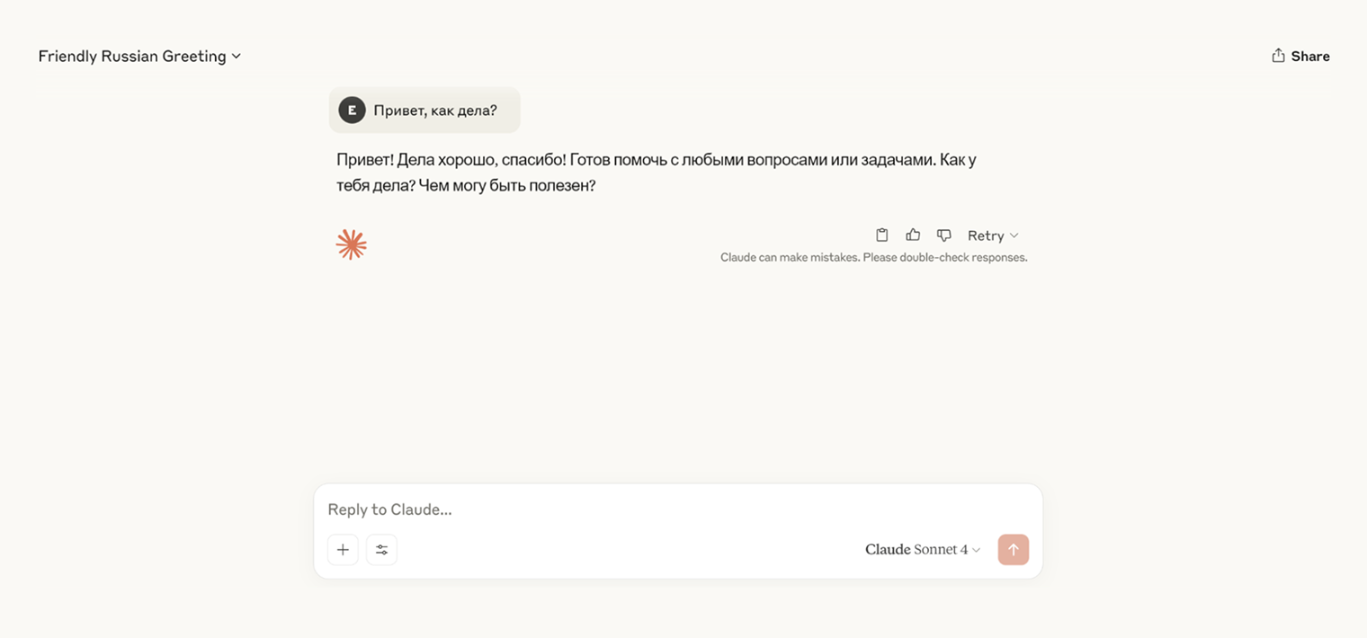Click the chevron next to Claude Sonnet 4
The image size is (1367, 638).
pyautogui.click(x=978, y=549)
